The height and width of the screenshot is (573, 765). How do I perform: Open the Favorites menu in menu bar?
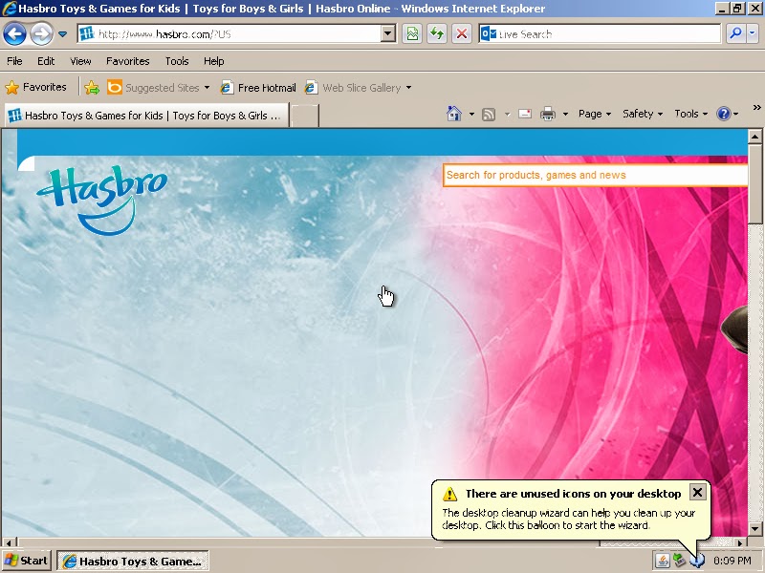(128, 61)
